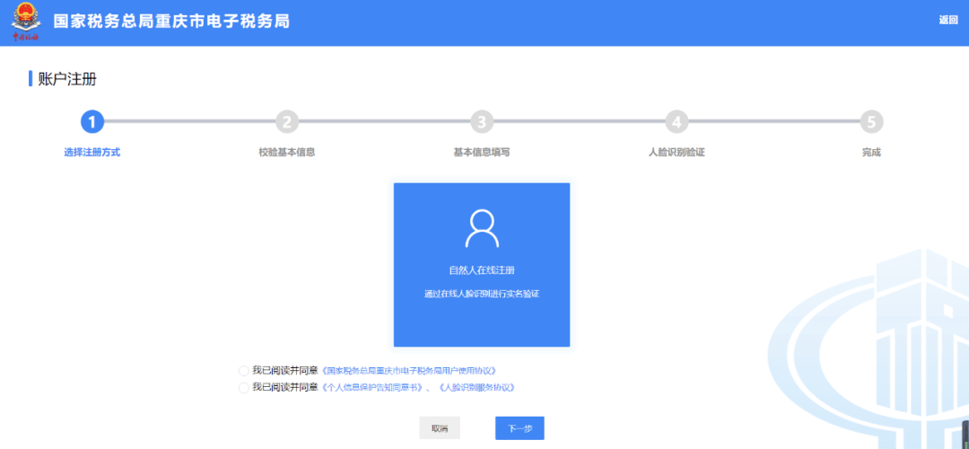Click step 3 circle in progress bar

[x=482, y=122]
